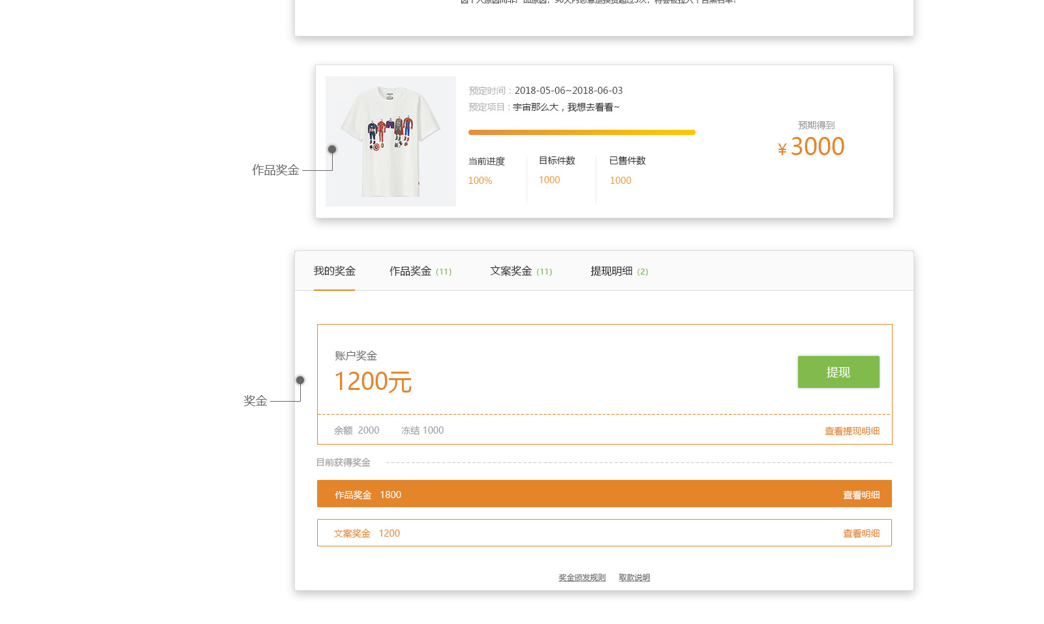Click 查看明细 in the 文案奖金 row
The height and width of the screenshot is (624, 1044).
(x=861, y=533)
